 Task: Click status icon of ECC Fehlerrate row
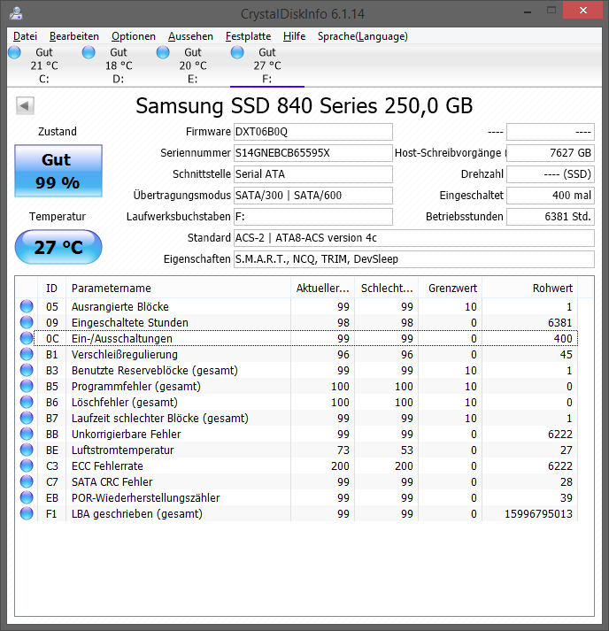tap(27, 466)
